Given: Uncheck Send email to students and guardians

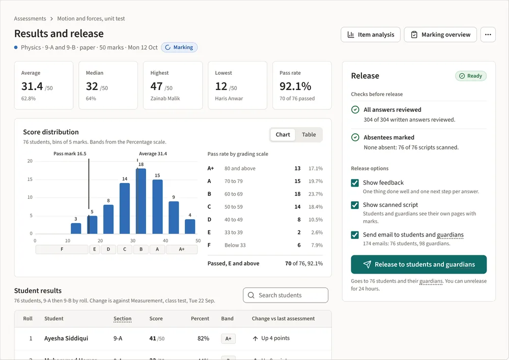Looking at the screenshot, I should coord(355,235).
